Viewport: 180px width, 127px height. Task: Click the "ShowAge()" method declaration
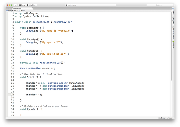33,40
